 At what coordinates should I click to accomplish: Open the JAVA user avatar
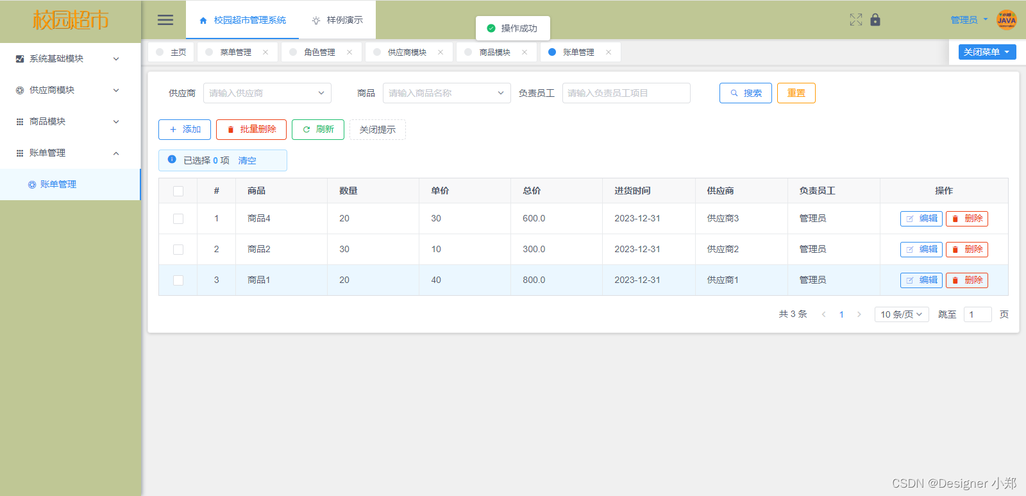pos(1007,20)
